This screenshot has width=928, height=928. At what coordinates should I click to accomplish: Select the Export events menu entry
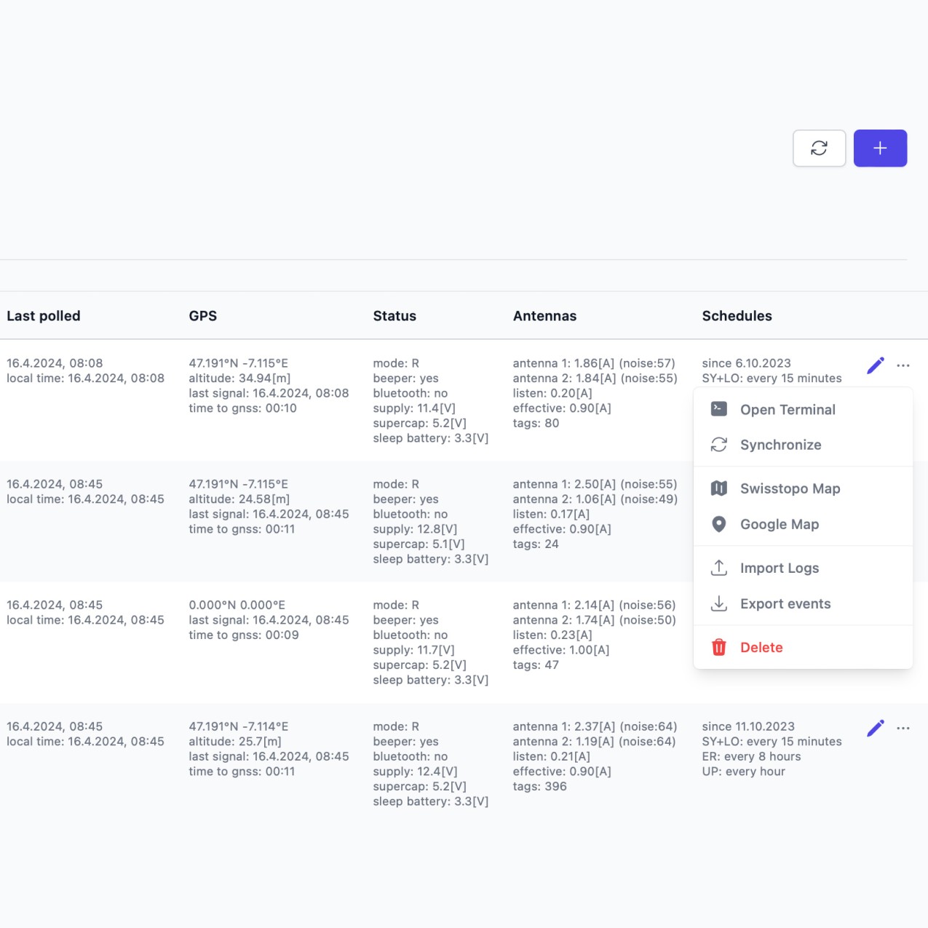tap(785, 604)
